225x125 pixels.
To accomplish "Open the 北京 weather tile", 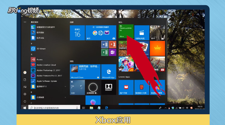I will 77,87.
